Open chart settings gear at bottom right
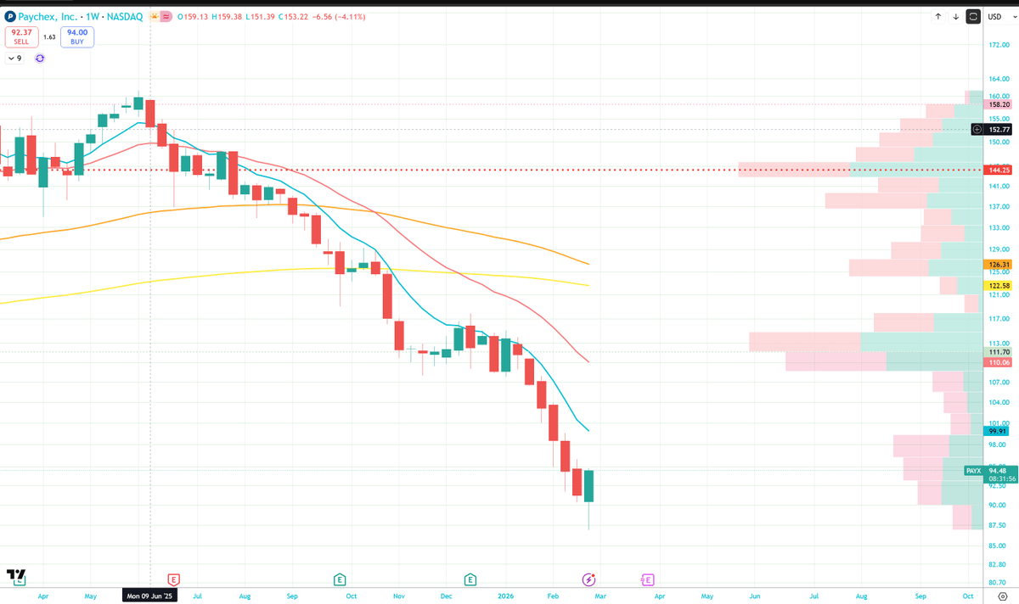The width and height of the screenshot is (1019, 604). tap(1001, 596)
